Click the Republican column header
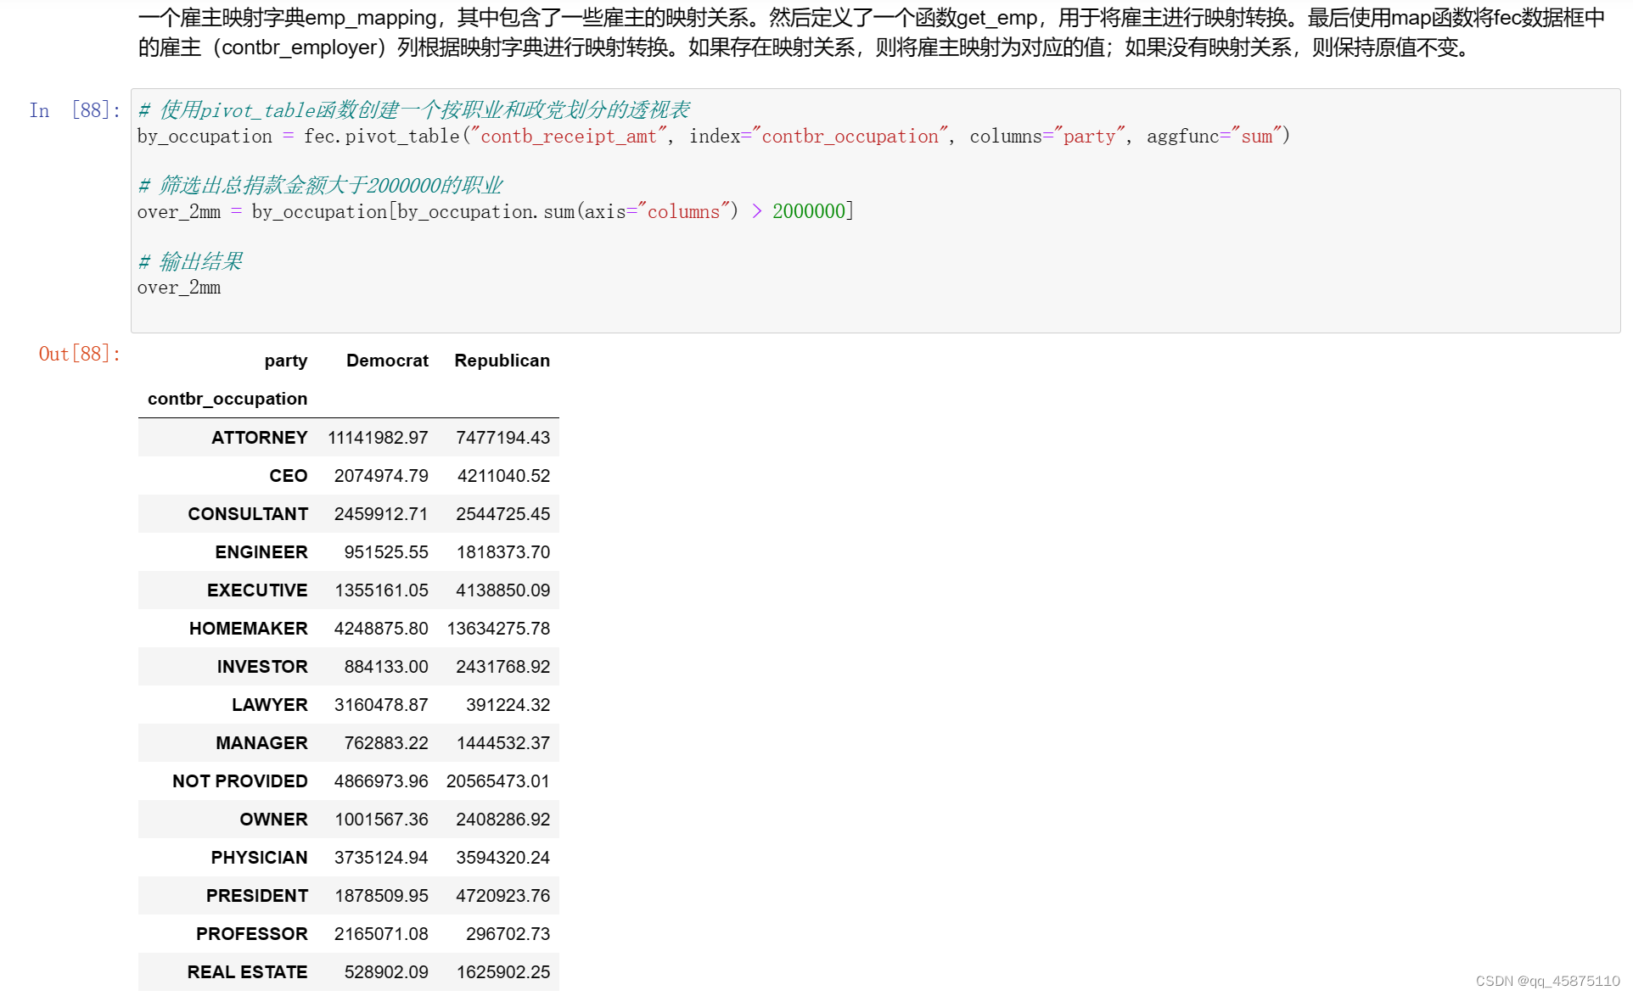The height and width of the screenshot is (996, 1633). click(x=502, y=361)
